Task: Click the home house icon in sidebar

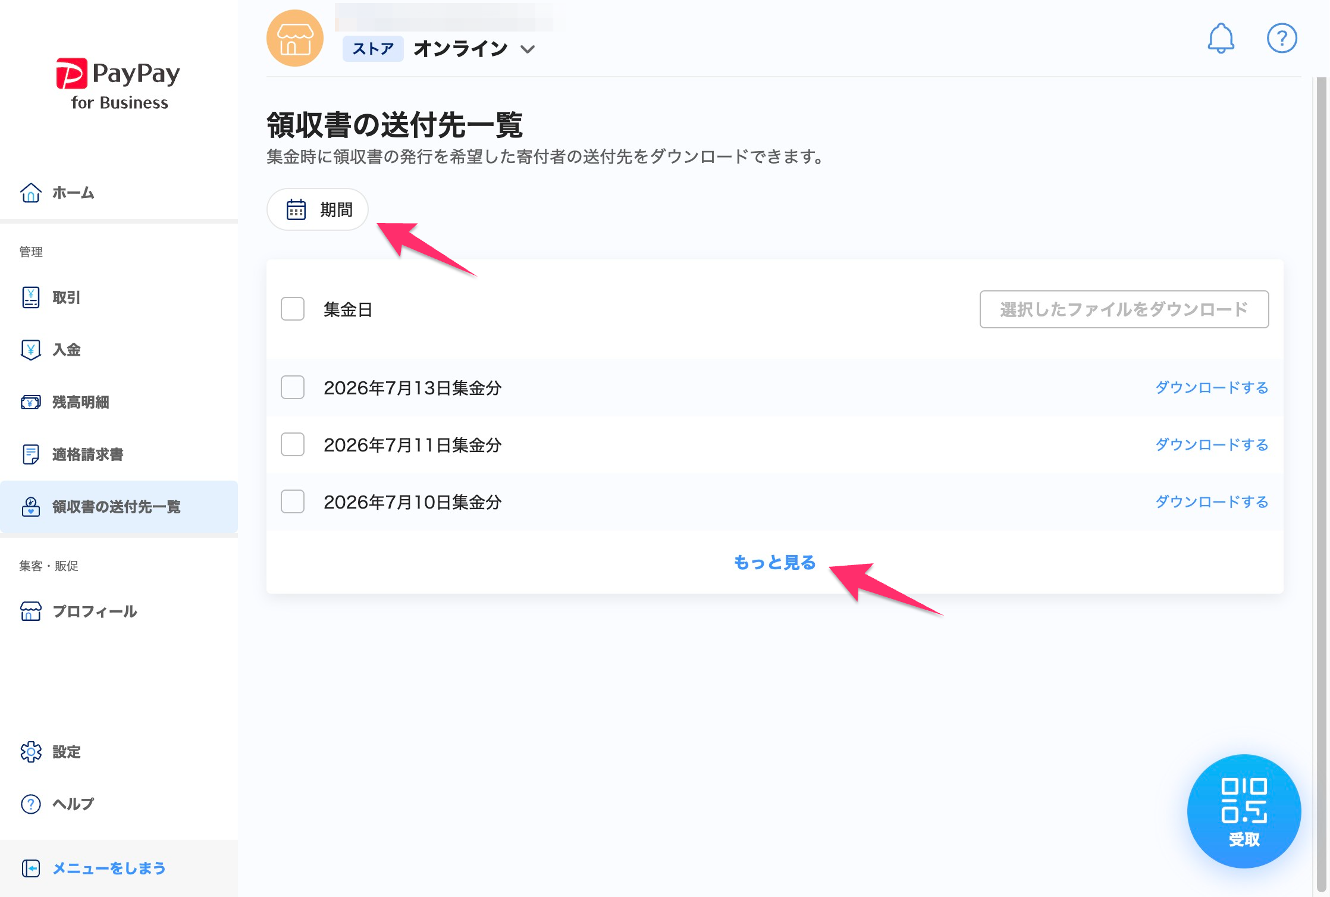Action: pyautogui.click(x=31, y=193)
